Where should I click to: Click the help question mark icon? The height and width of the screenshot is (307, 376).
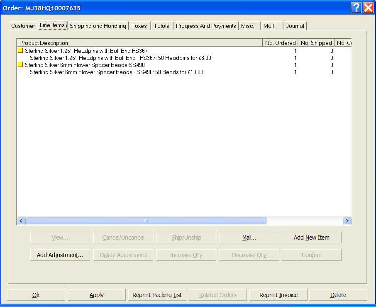(356, 8)
